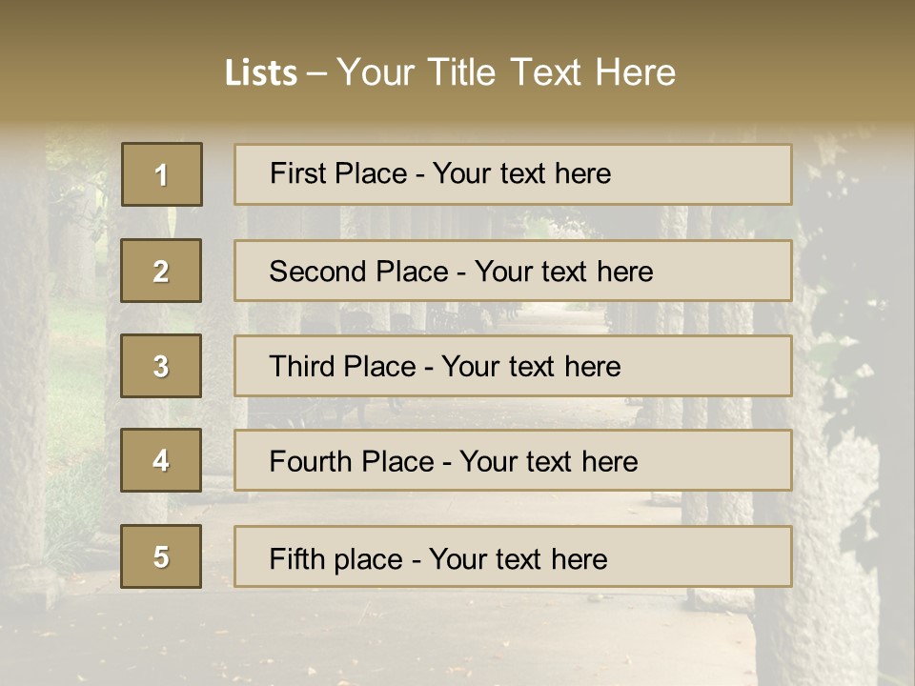
Task: Select the number 2 box
Action: 161,271
